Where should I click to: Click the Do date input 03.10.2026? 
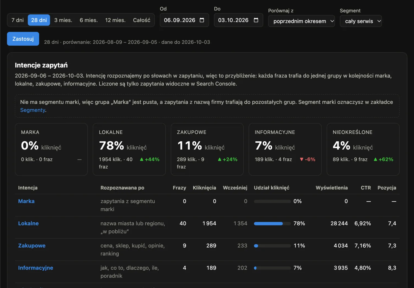[x=238, y=20]
